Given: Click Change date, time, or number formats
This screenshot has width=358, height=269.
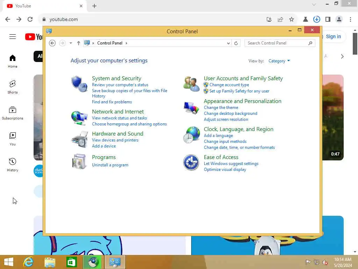Looking at the screenshot, I should [x=239, y=147].
